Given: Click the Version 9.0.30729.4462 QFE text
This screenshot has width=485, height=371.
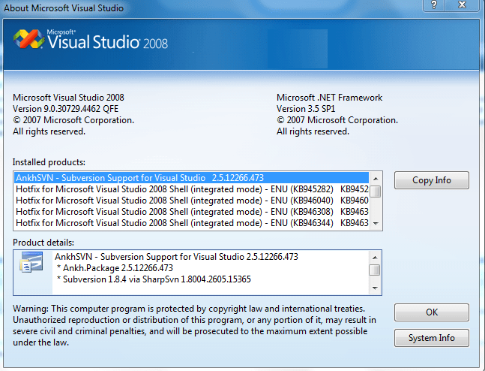Looking at the screenshot, I should click(65, 109).
